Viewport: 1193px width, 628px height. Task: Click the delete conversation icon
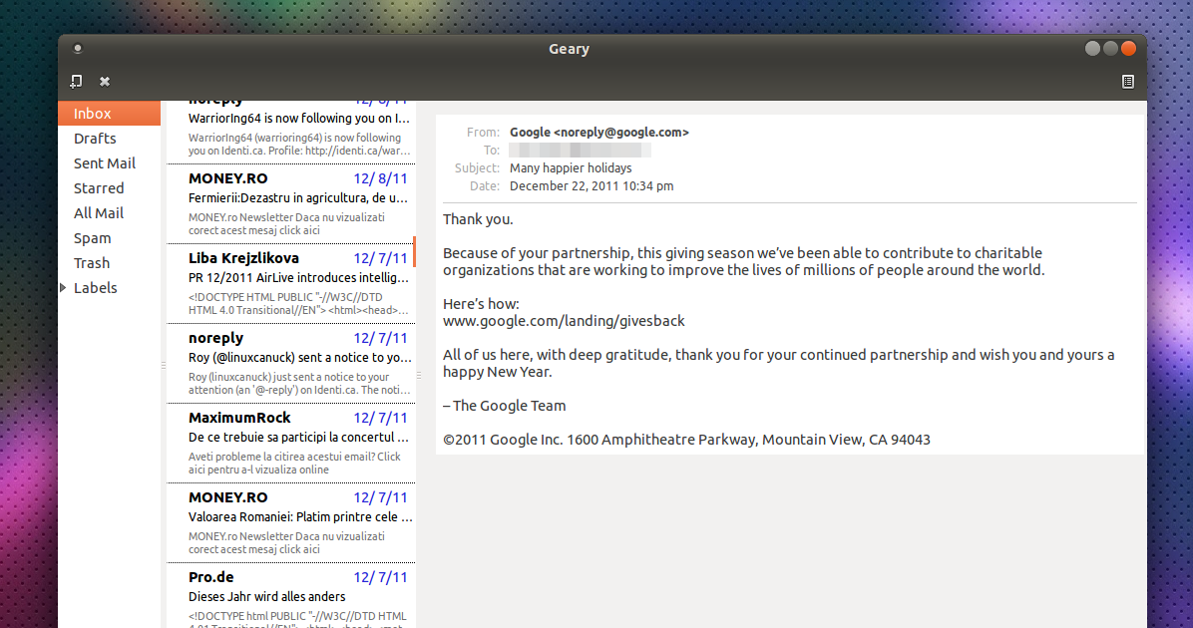coord(103,81)
